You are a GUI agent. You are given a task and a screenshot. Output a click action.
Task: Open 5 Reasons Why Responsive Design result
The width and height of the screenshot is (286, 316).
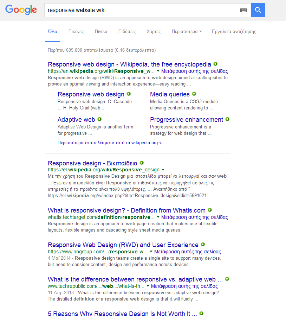(x=122, y=314)
